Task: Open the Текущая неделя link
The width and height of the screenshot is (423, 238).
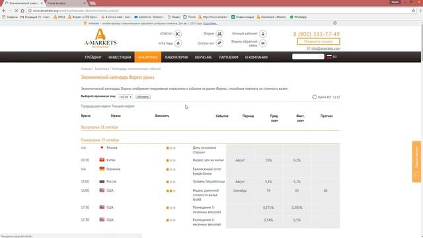Action: click(x=123, y=106)
